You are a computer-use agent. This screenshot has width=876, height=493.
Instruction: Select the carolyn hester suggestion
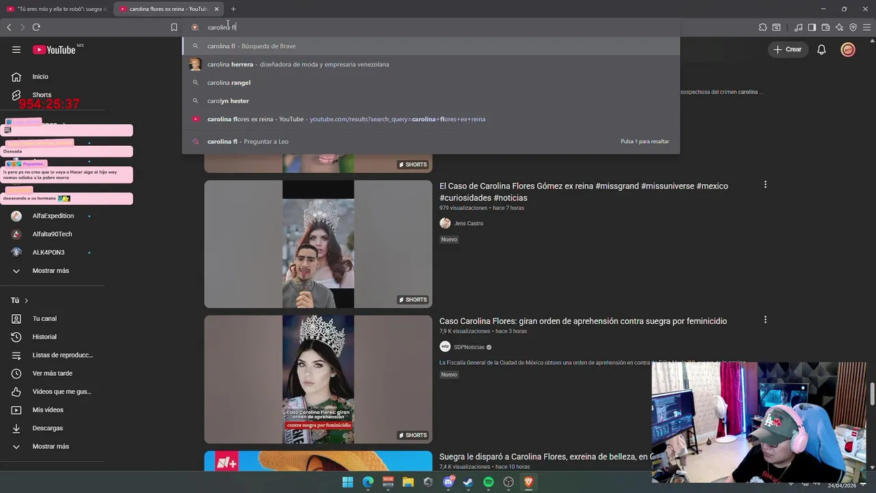pos(431,101)
